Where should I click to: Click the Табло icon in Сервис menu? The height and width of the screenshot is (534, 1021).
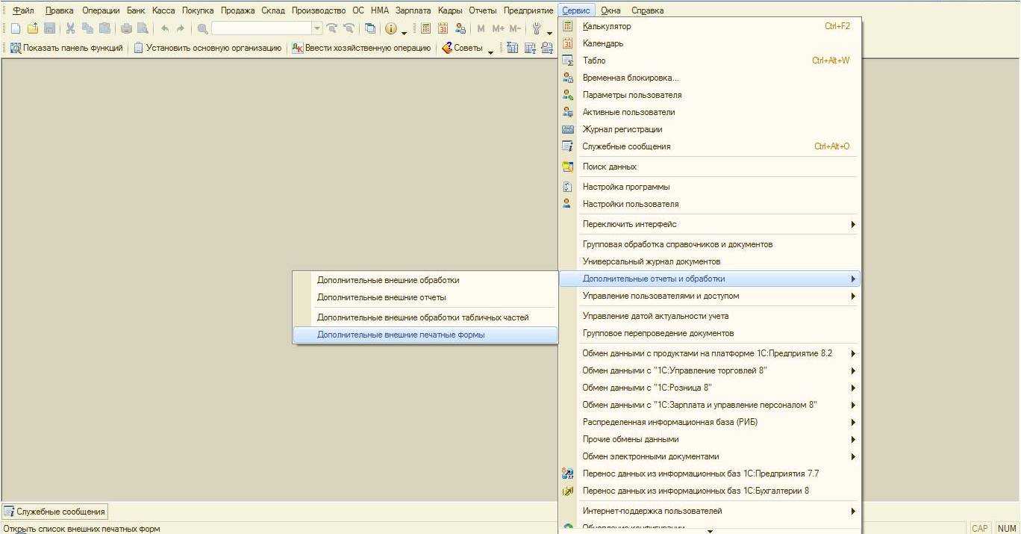[x=568, y=60]
